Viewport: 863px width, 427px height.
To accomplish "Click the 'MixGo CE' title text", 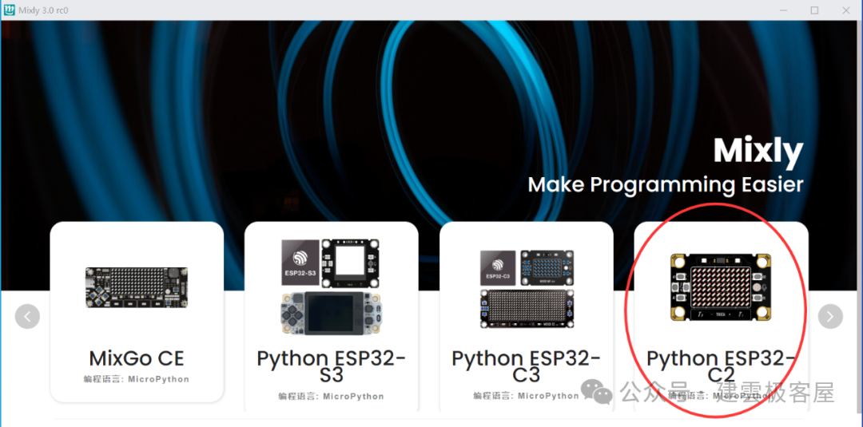I will (137, 358).
